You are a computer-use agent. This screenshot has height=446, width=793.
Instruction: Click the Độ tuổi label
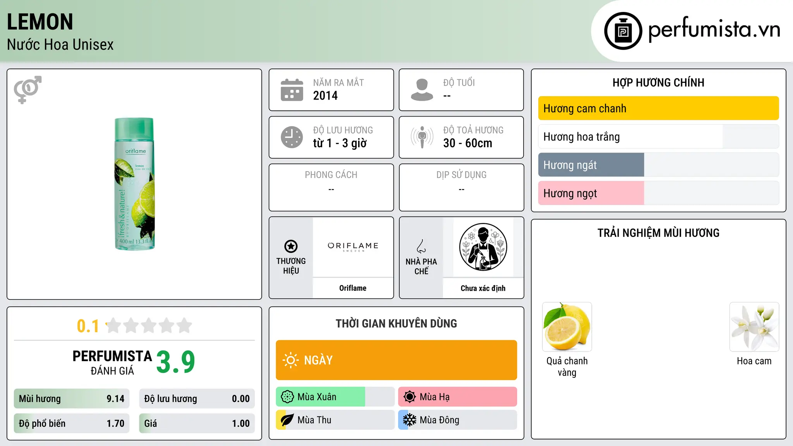[459, 82]
